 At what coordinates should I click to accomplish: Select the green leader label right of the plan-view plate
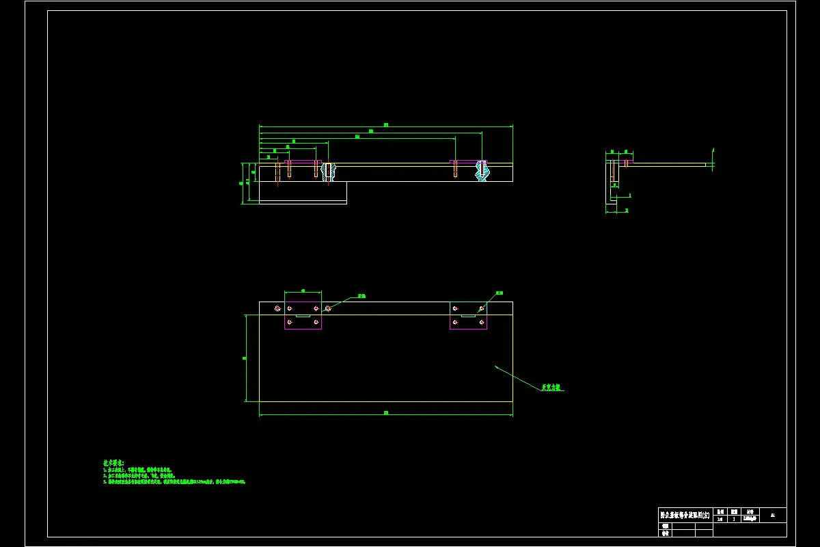[551, 388]
